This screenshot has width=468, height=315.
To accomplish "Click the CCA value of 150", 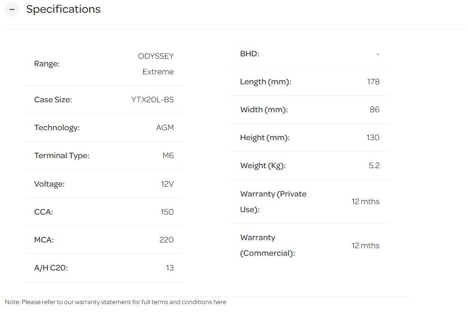I will 167,212.
